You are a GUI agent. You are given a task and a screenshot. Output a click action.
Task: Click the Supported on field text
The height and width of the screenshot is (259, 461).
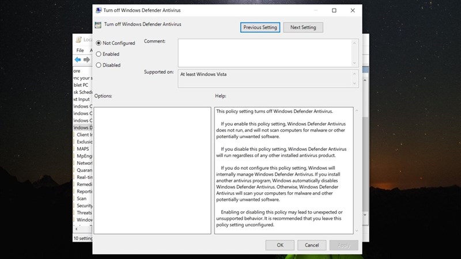203,74
